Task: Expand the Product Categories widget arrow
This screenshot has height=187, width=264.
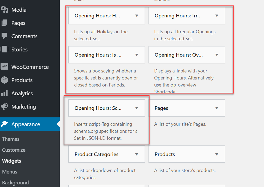Action: coord(137,154)
